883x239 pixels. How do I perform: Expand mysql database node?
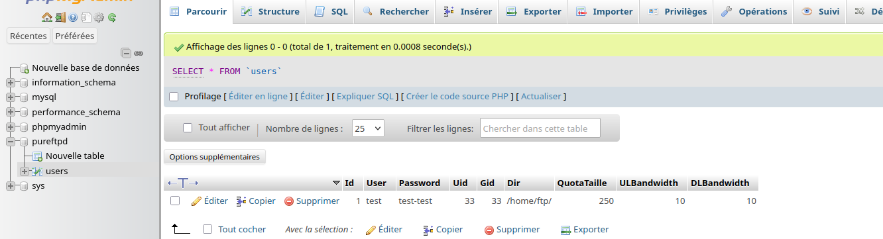coord(11,97)
